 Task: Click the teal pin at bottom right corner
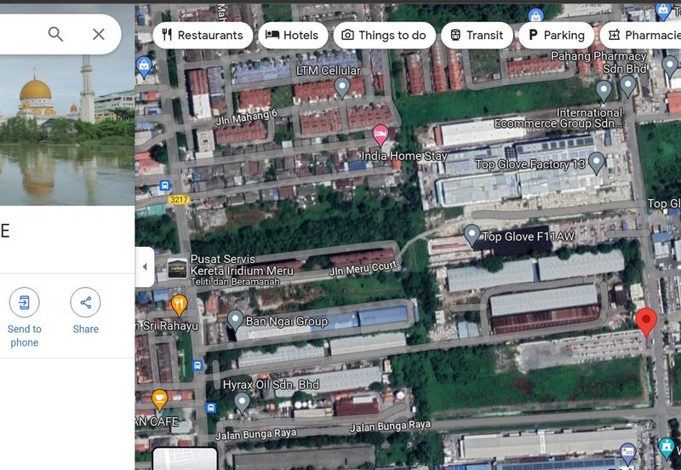tap(667, 448)
